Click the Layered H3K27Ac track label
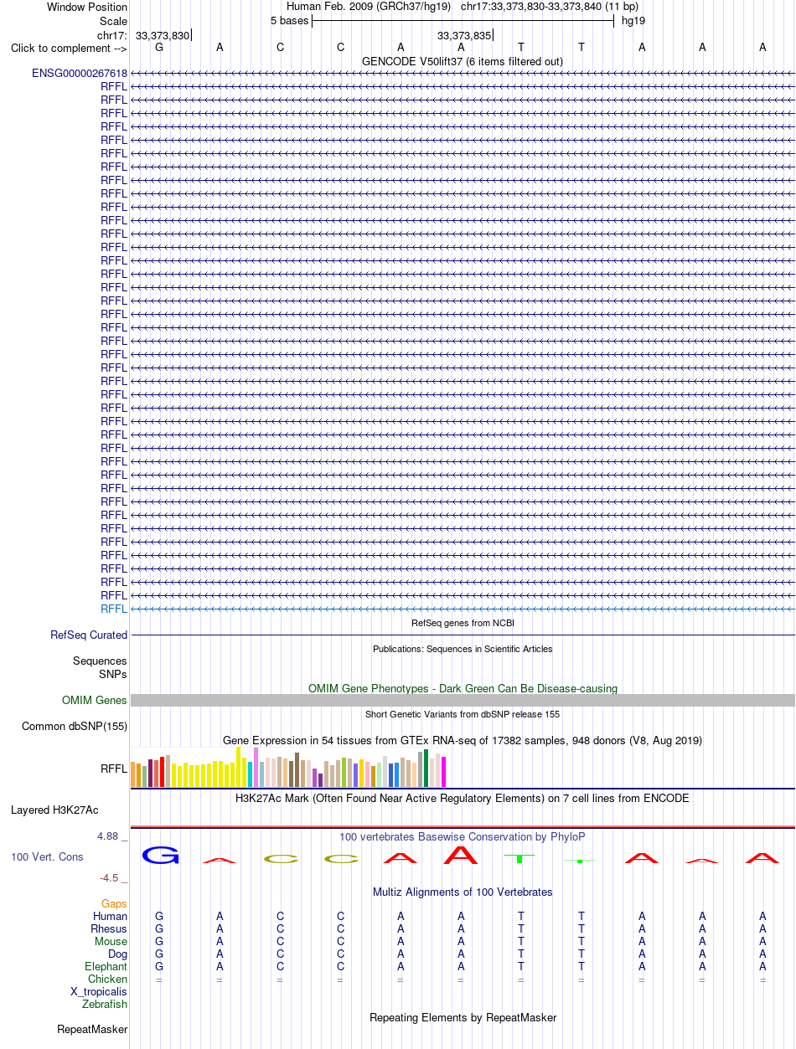Screen dimensions: 796x1049 point(54,810)
